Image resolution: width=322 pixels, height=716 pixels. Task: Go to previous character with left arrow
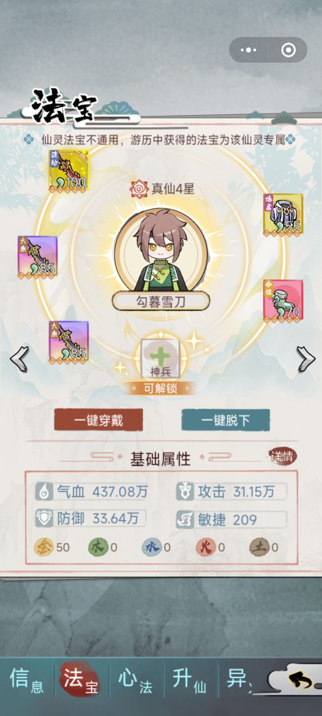[19, 358]
